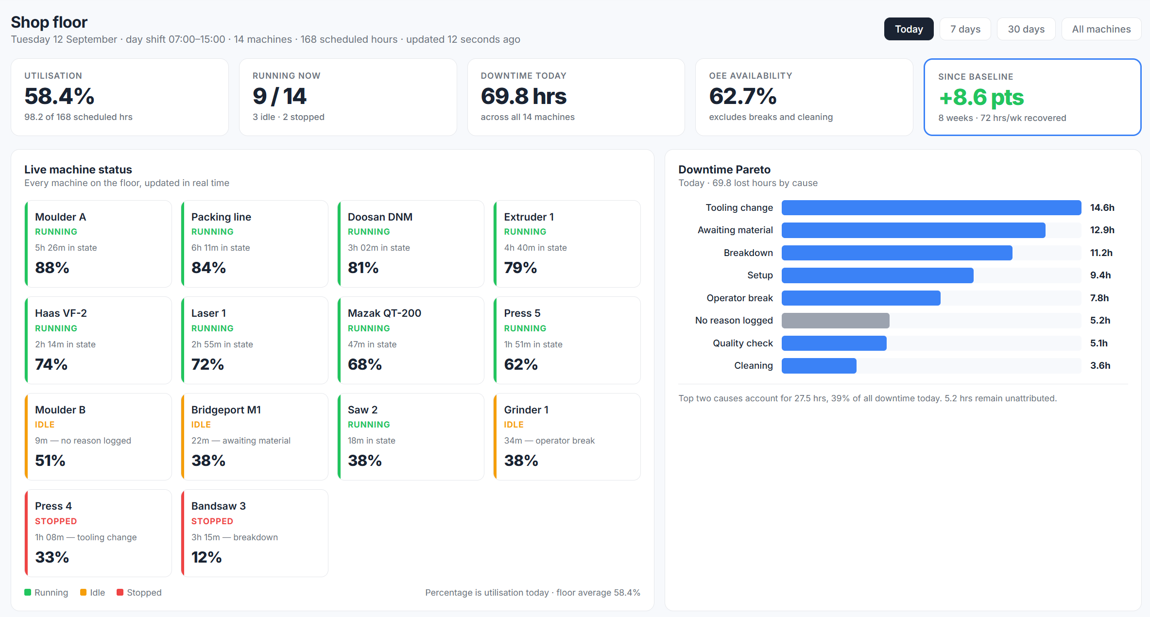Open the Press 5 machine card

(x=567, y=340)
